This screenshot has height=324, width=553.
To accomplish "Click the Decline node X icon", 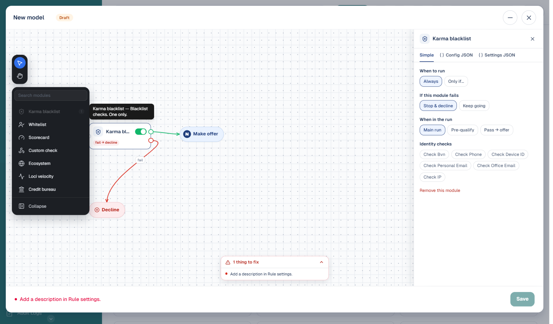I will tap(97, 210).
